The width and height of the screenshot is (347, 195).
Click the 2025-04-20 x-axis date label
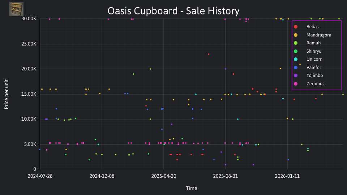coord(163,176)
